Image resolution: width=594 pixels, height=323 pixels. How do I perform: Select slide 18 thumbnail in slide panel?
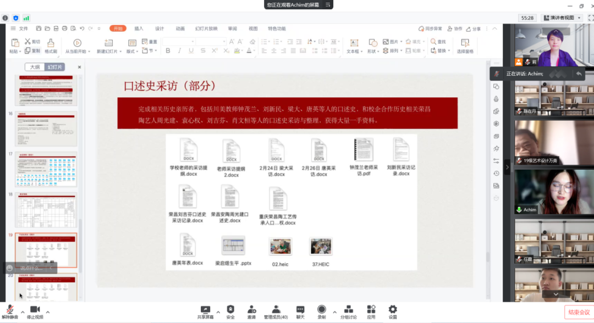tap(46, 210)
